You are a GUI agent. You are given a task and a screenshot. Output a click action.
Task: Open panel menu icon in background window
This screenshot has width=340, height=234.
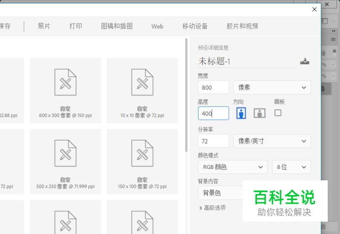point(333,39)
